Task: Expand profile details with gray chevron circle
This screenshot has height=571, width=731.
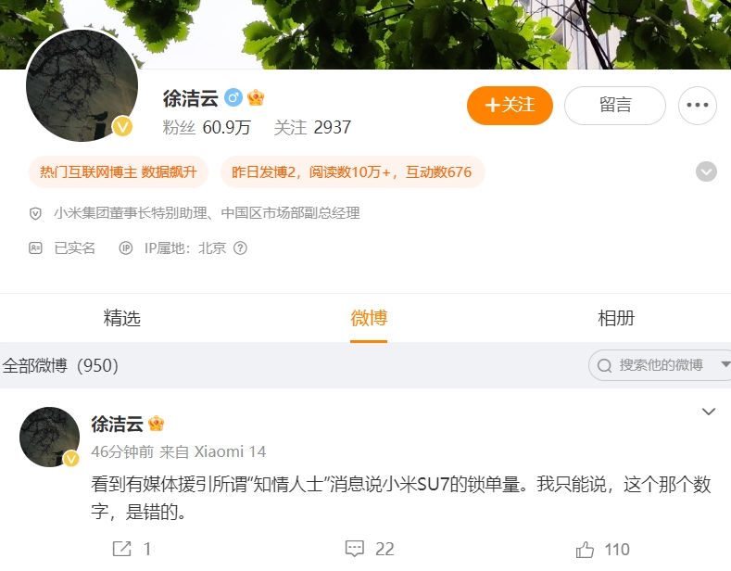Action: (x=706, y=171)
